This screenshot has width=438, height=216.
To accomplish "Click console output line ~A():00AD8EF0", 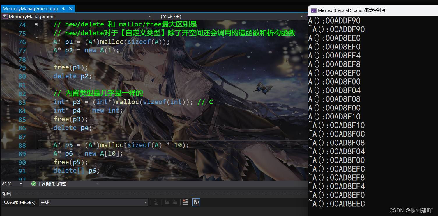I will pyautogui.click(x=336, y=195).
